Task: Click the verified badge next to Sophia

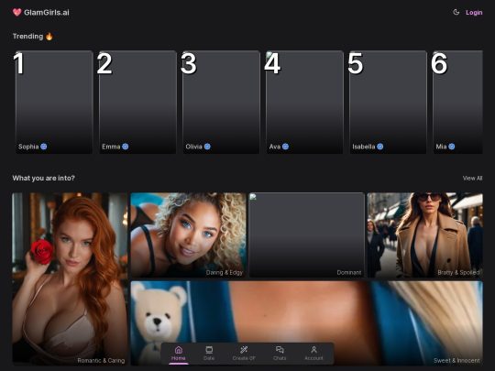Action: 44,147
